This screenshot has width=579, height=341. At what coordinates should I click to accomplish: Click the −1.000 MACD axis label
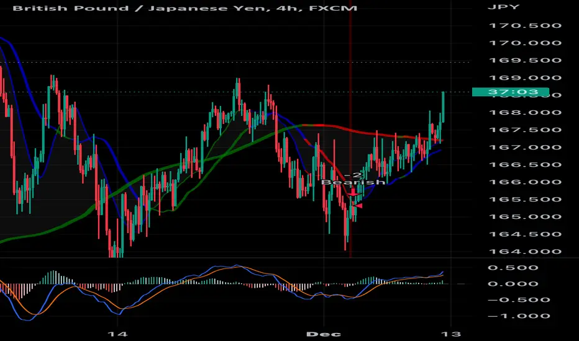coord(519,316)
